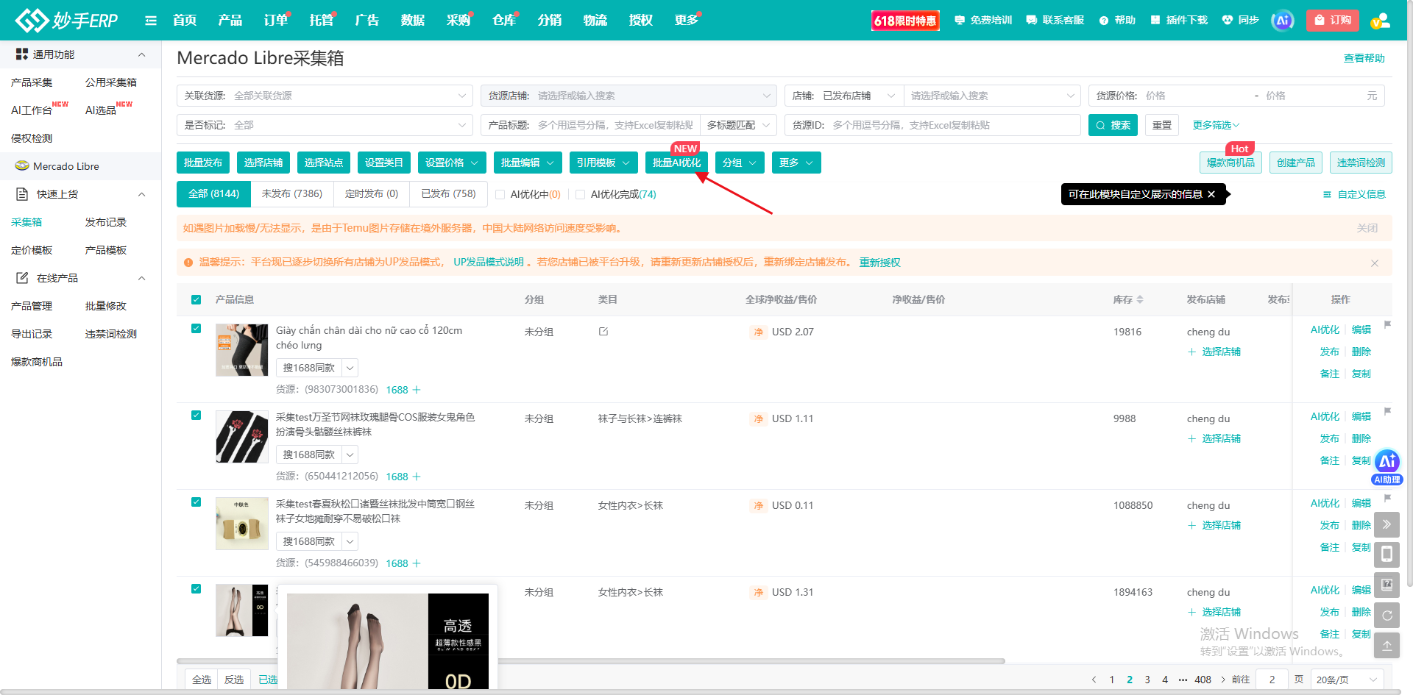The image size is (1413, 695).
Task: Click the 批量发布 button
Action: coord(203,163)
